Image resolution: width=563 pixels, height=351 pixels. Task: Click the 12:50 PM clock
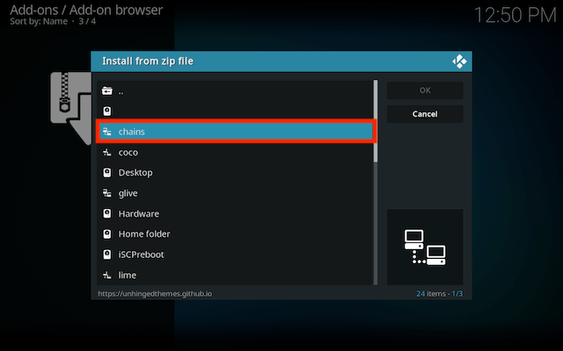pyautogui.click(x=515, y=16)
